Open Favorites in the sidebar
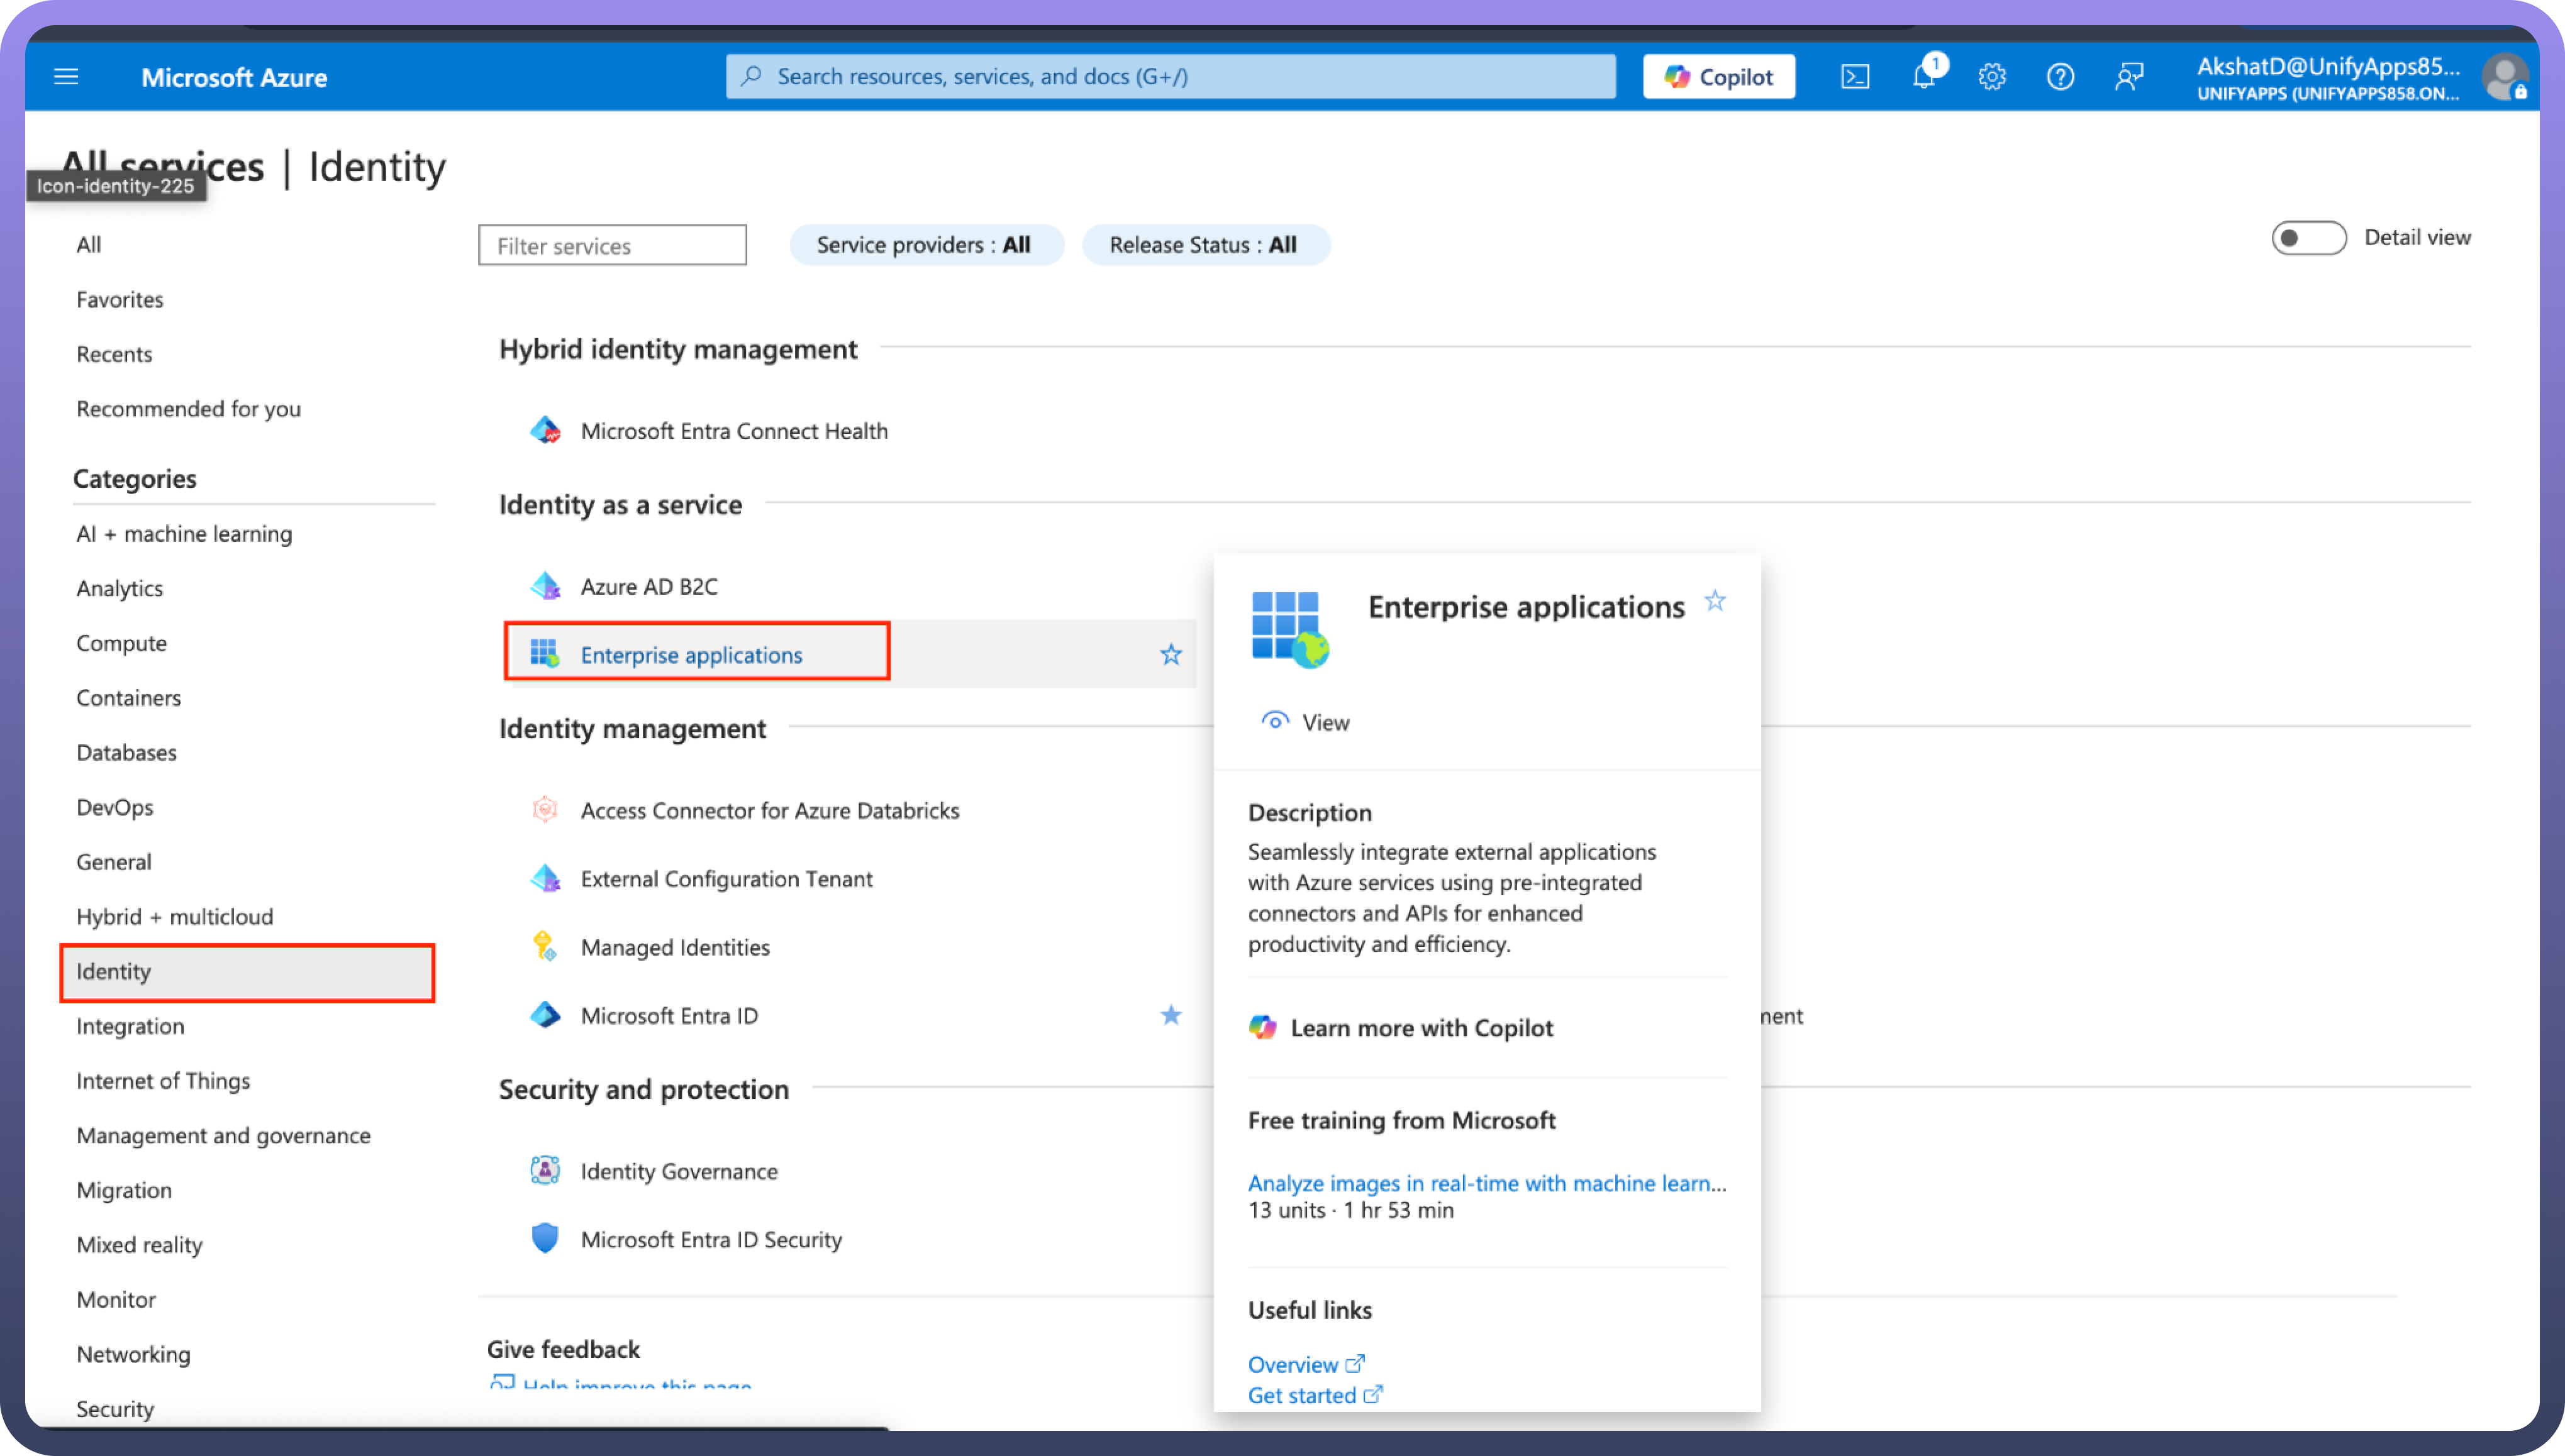 click(120, 300)
